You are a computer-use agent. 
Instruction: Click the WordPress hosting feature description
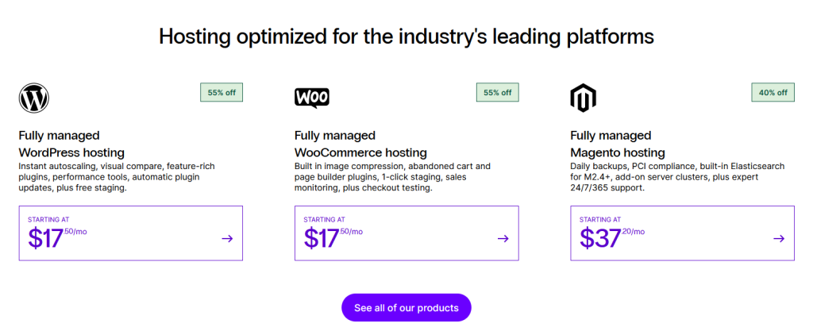(x=116, y=177)
